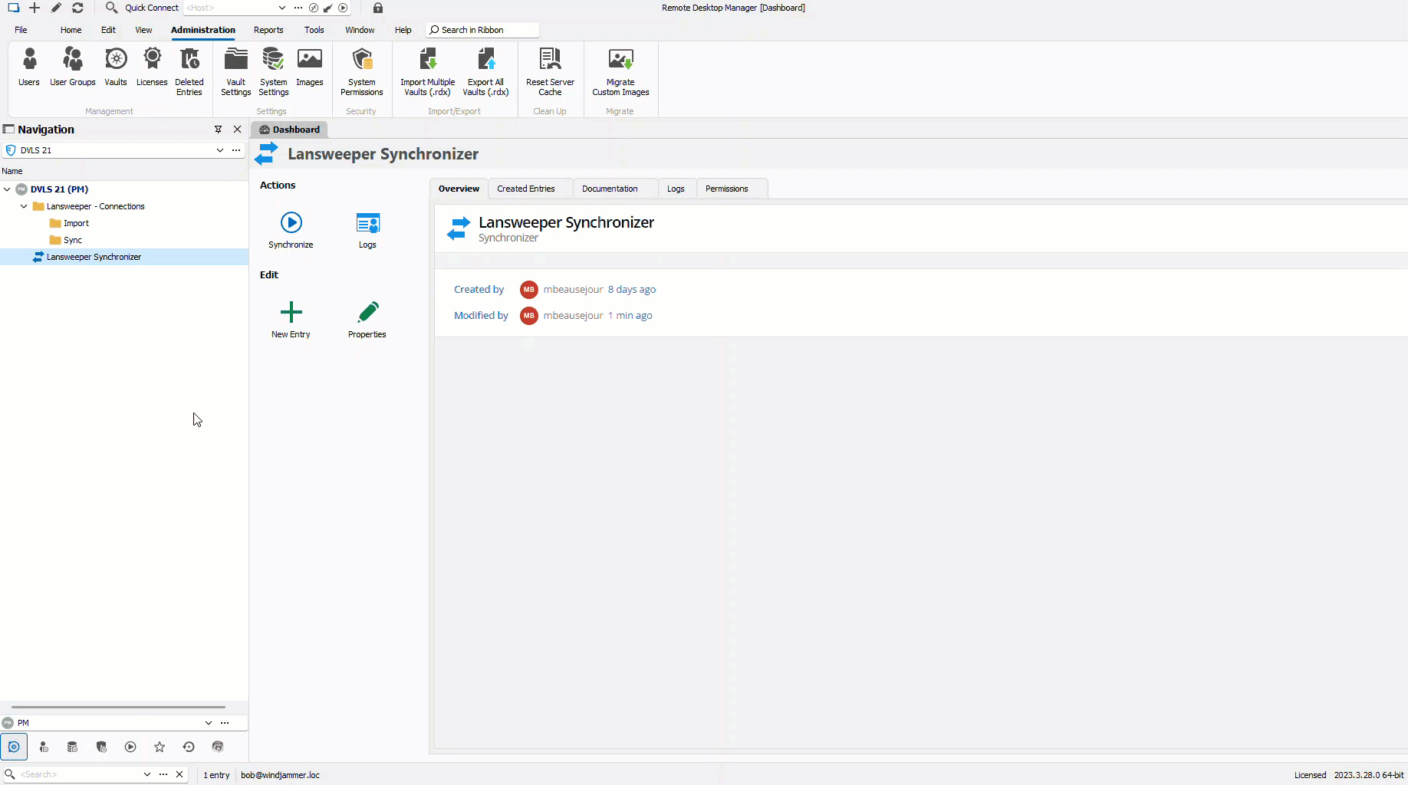Click the lock icon in title toolbar
Viewport: 1408px width, 785px height.
coord(378,8)
